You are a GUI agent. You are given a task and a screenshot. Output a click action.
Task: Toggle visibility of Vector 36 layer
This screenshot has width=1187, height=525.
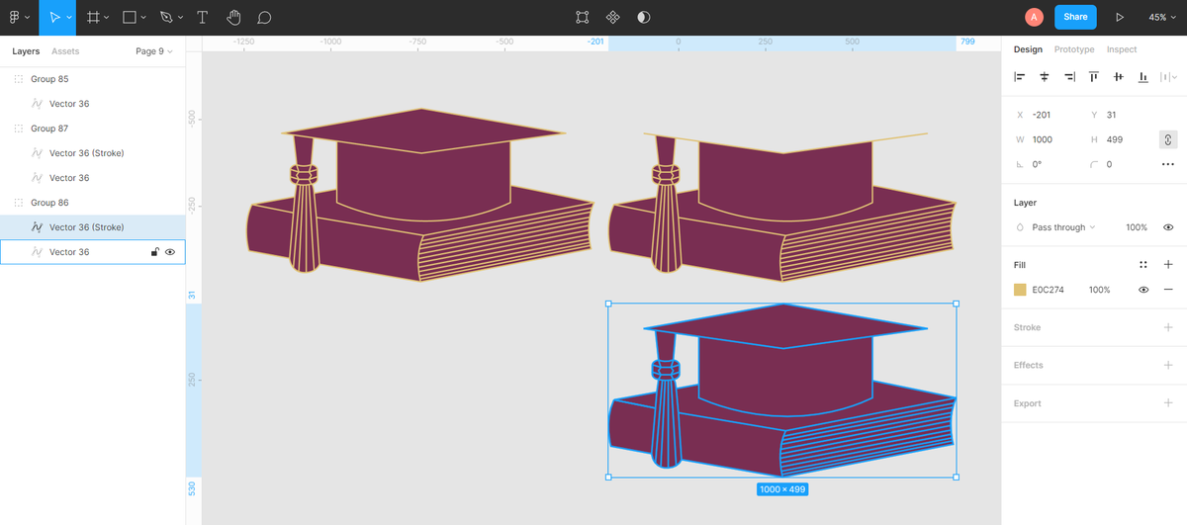(170, 252)
